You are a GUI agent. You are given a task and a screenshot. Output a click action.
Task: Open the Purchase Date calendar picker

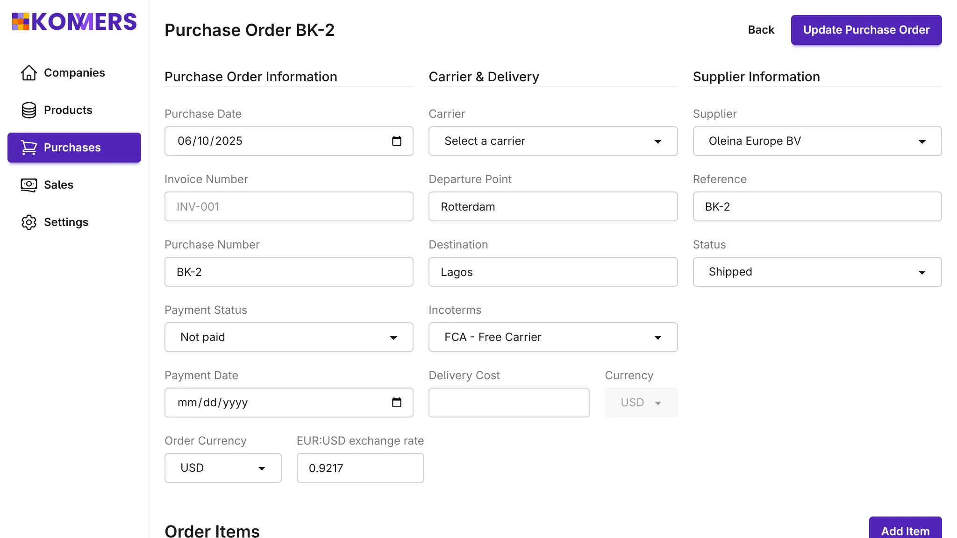[397, 141]
